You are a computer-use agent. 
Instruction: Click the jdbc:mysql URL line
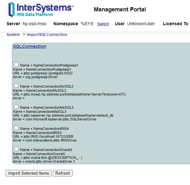pyautogui.click(x=70, y=94)
